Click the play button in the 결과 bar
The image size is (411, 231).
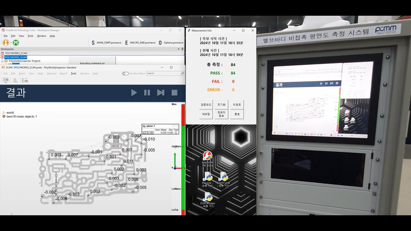[134, 93]
